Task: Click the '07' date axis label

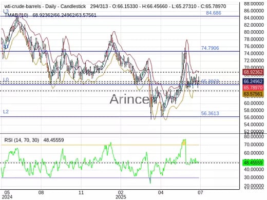Action: tap(200, 193)
